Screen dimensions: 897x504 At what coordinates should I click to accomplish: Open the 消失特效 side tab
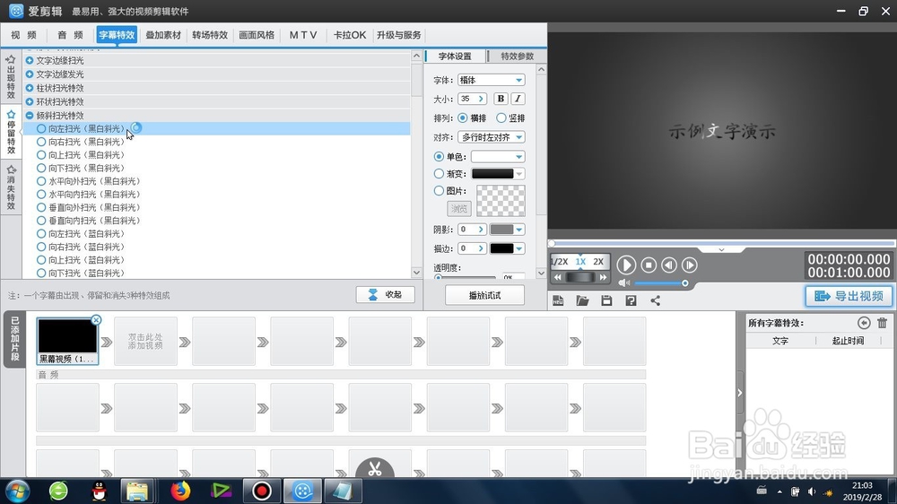[x=11, y=187]
